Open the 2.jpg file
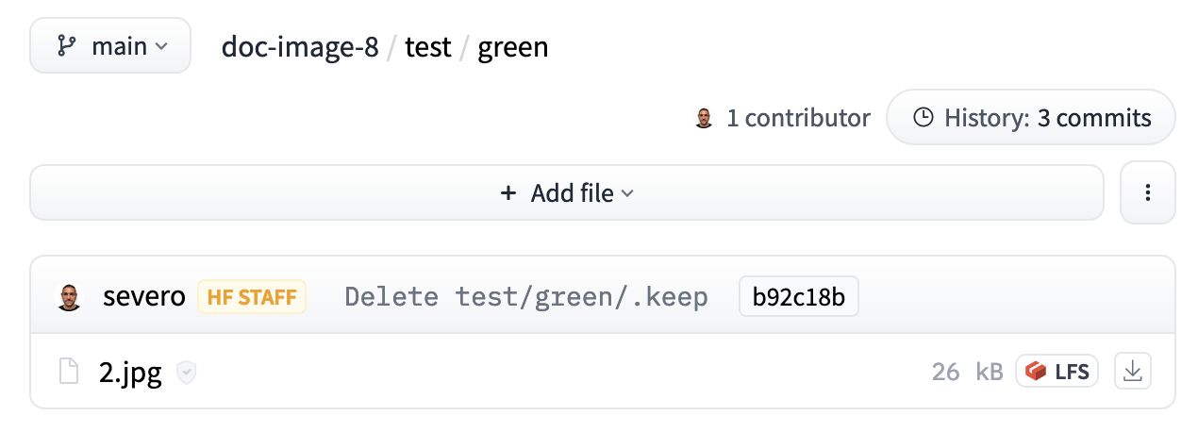This screenshot has height=432, width=1198. (130, 373)
